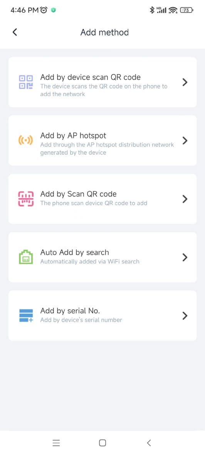205x455 pixels.
Task: Choose Add by serial No.
Action: click(102, 316)
